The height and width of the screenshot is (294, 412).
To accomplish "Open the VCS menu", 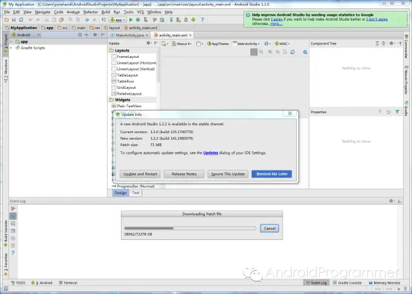I will coord(140,12).
